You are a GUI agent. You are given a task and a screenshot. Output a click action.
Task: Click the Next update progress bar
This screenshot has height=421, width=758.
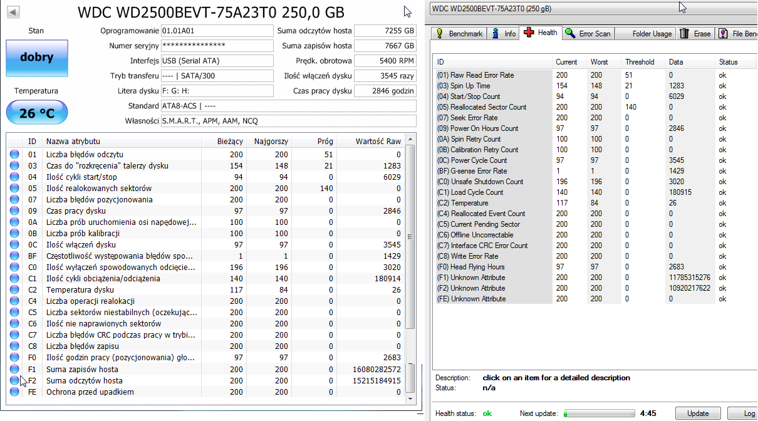point(599,413)
